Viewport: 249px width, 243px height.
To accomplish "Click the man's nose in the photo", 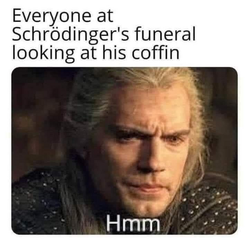I will coord(150,158).
